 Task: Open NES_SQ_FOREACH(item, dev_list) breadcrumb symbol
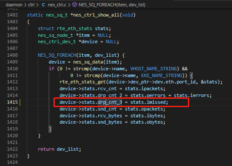tap(112, 5)
